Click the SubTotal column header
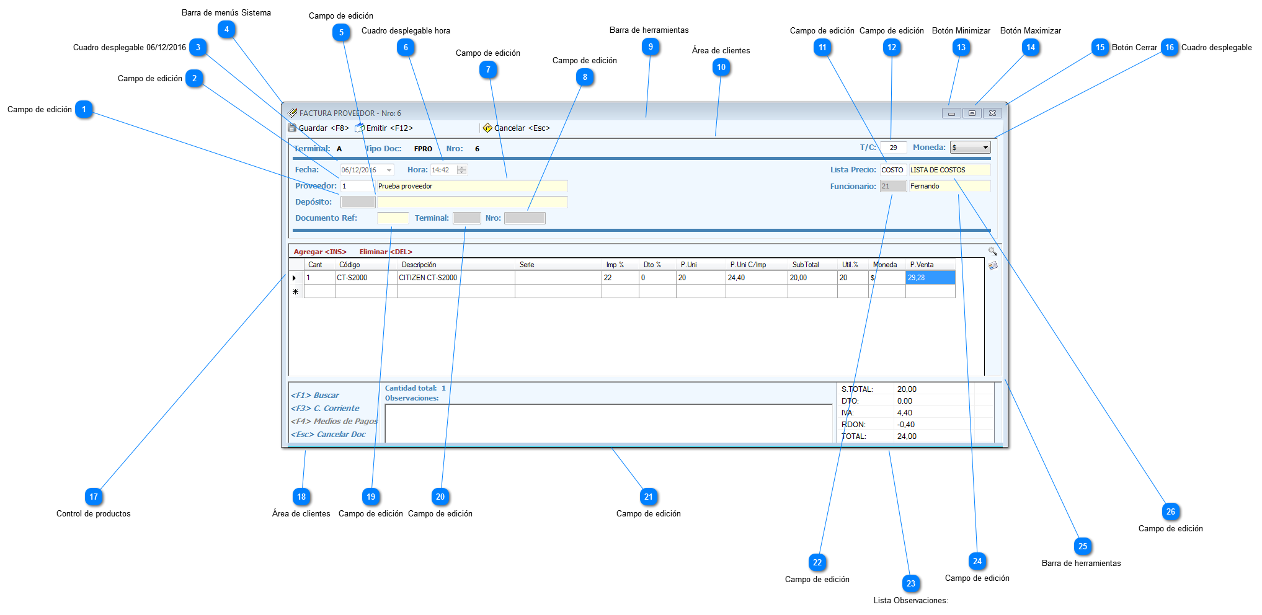This screenshot has height=615, width=1262. 812,265
